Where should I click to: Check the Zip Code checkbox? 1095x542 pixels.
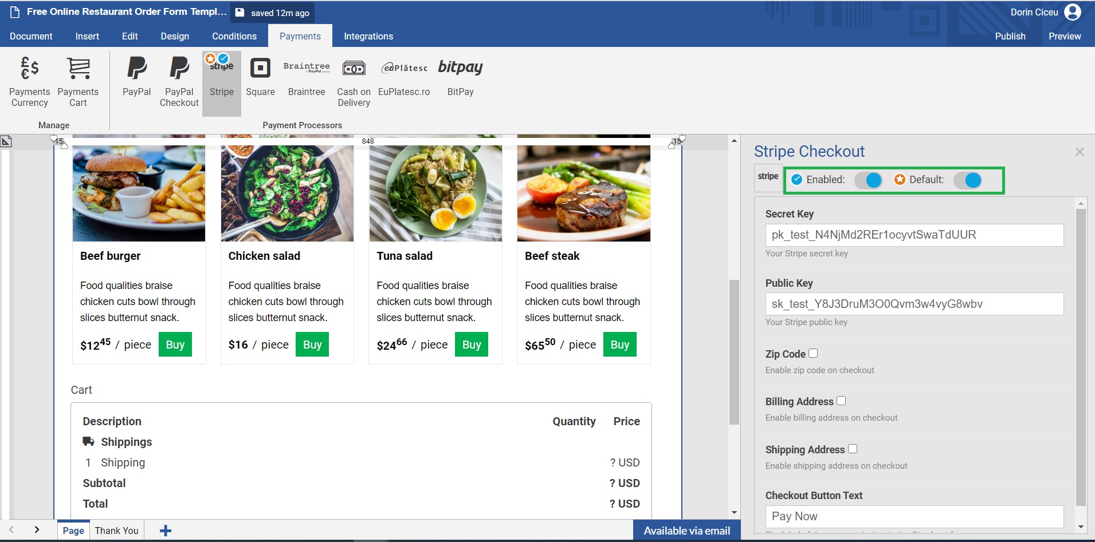tap(813, 353)
